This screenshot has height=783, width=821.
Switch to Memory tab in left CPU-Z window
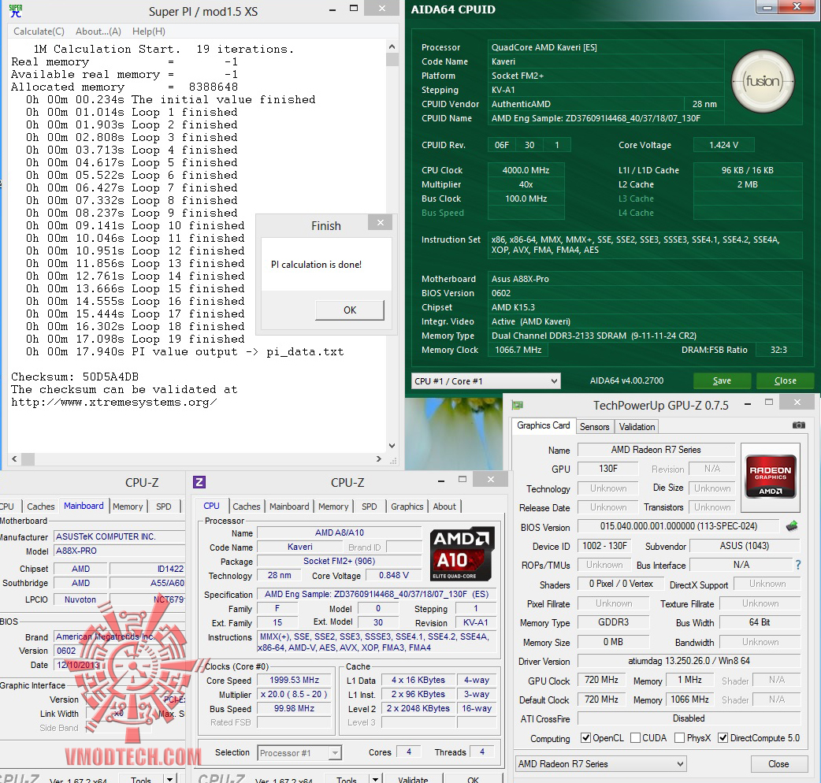127,507
